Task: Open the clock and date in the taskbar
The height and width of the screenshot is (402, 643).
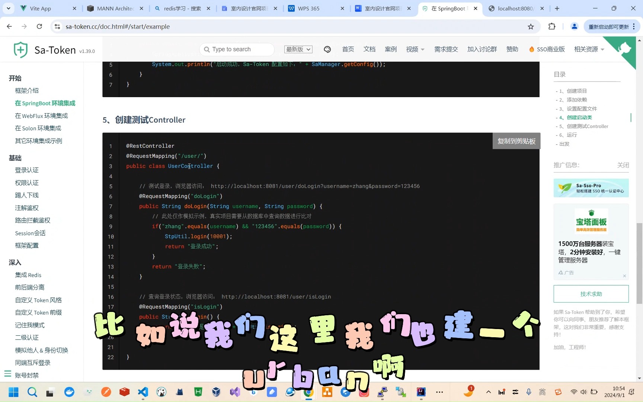Action: tap(614, 392)
